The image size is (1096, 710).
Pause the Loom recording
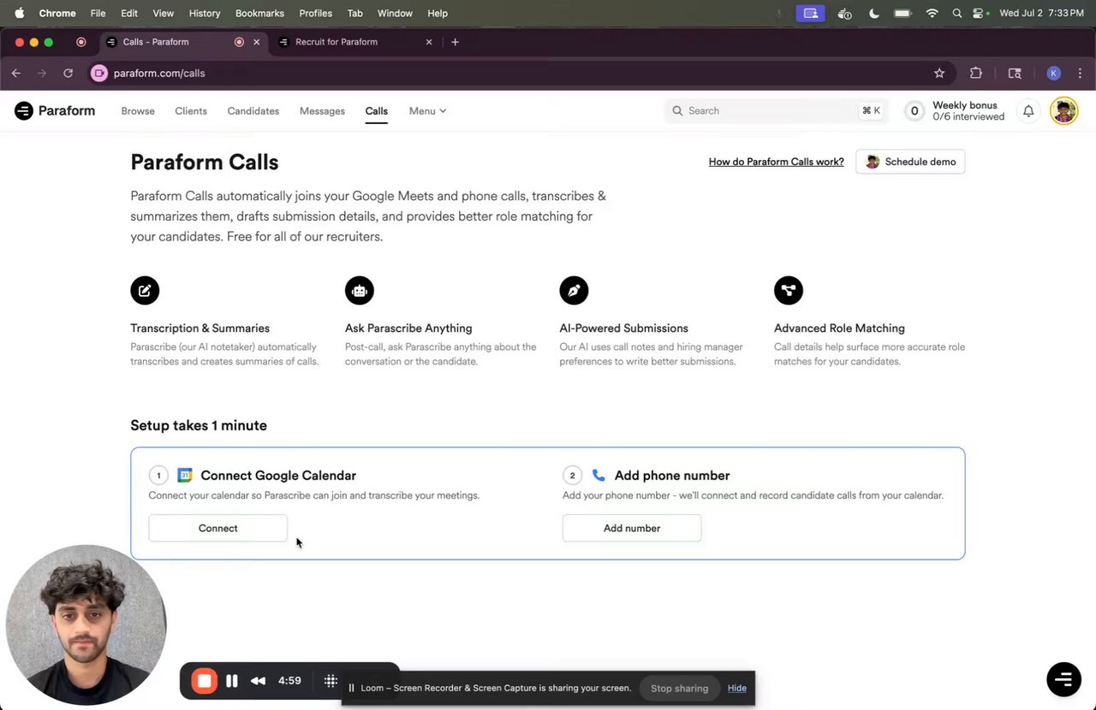(x=232, y=681)
